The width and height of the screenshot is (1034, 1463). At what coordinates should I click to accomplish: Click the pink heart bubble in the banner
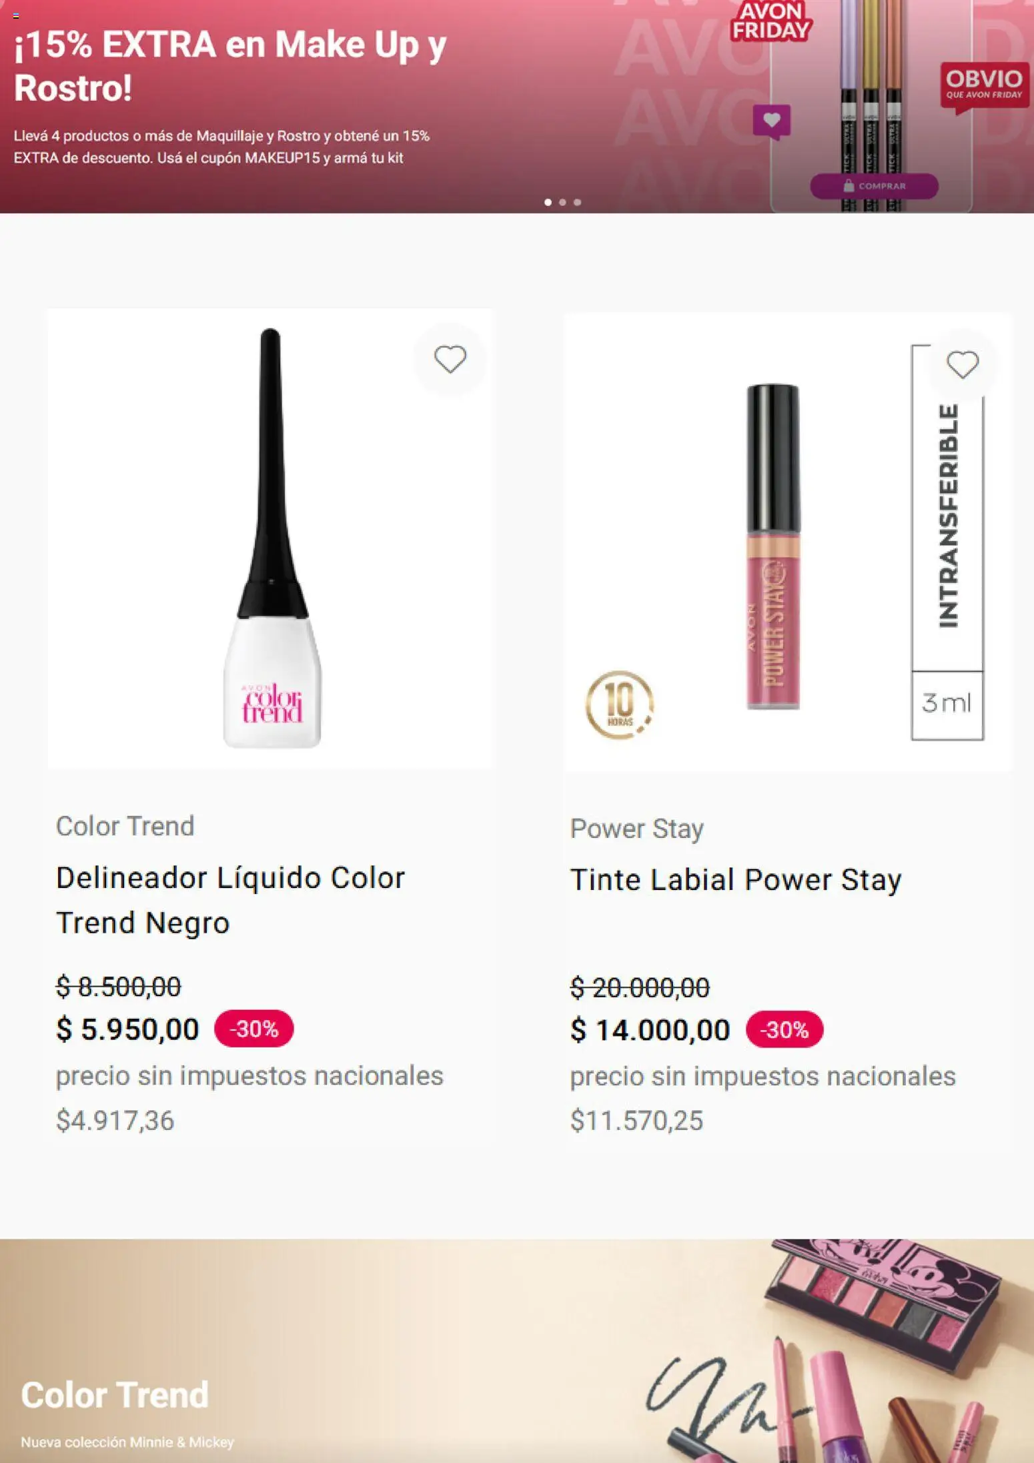772,119
